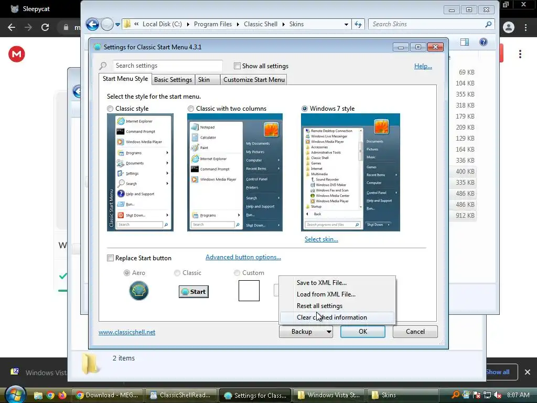Expand the Local Disk (C:) breadcrumb arrow

(x=188, y=24)
